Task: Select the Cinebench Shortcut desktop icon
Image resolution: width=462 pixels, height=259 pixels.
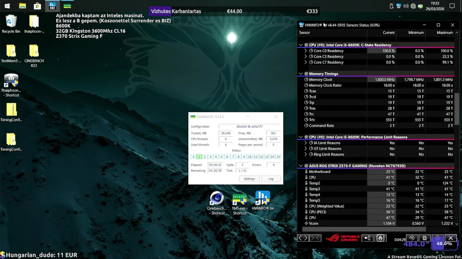Action: (217, 203)
